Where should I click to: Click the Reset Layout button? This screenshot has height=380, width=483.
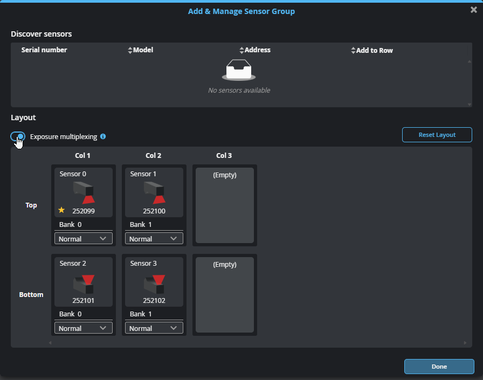click(437, 135)
